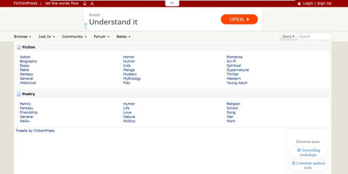Open the Mystery fiction category
The image size is (348, 174).
130,74
